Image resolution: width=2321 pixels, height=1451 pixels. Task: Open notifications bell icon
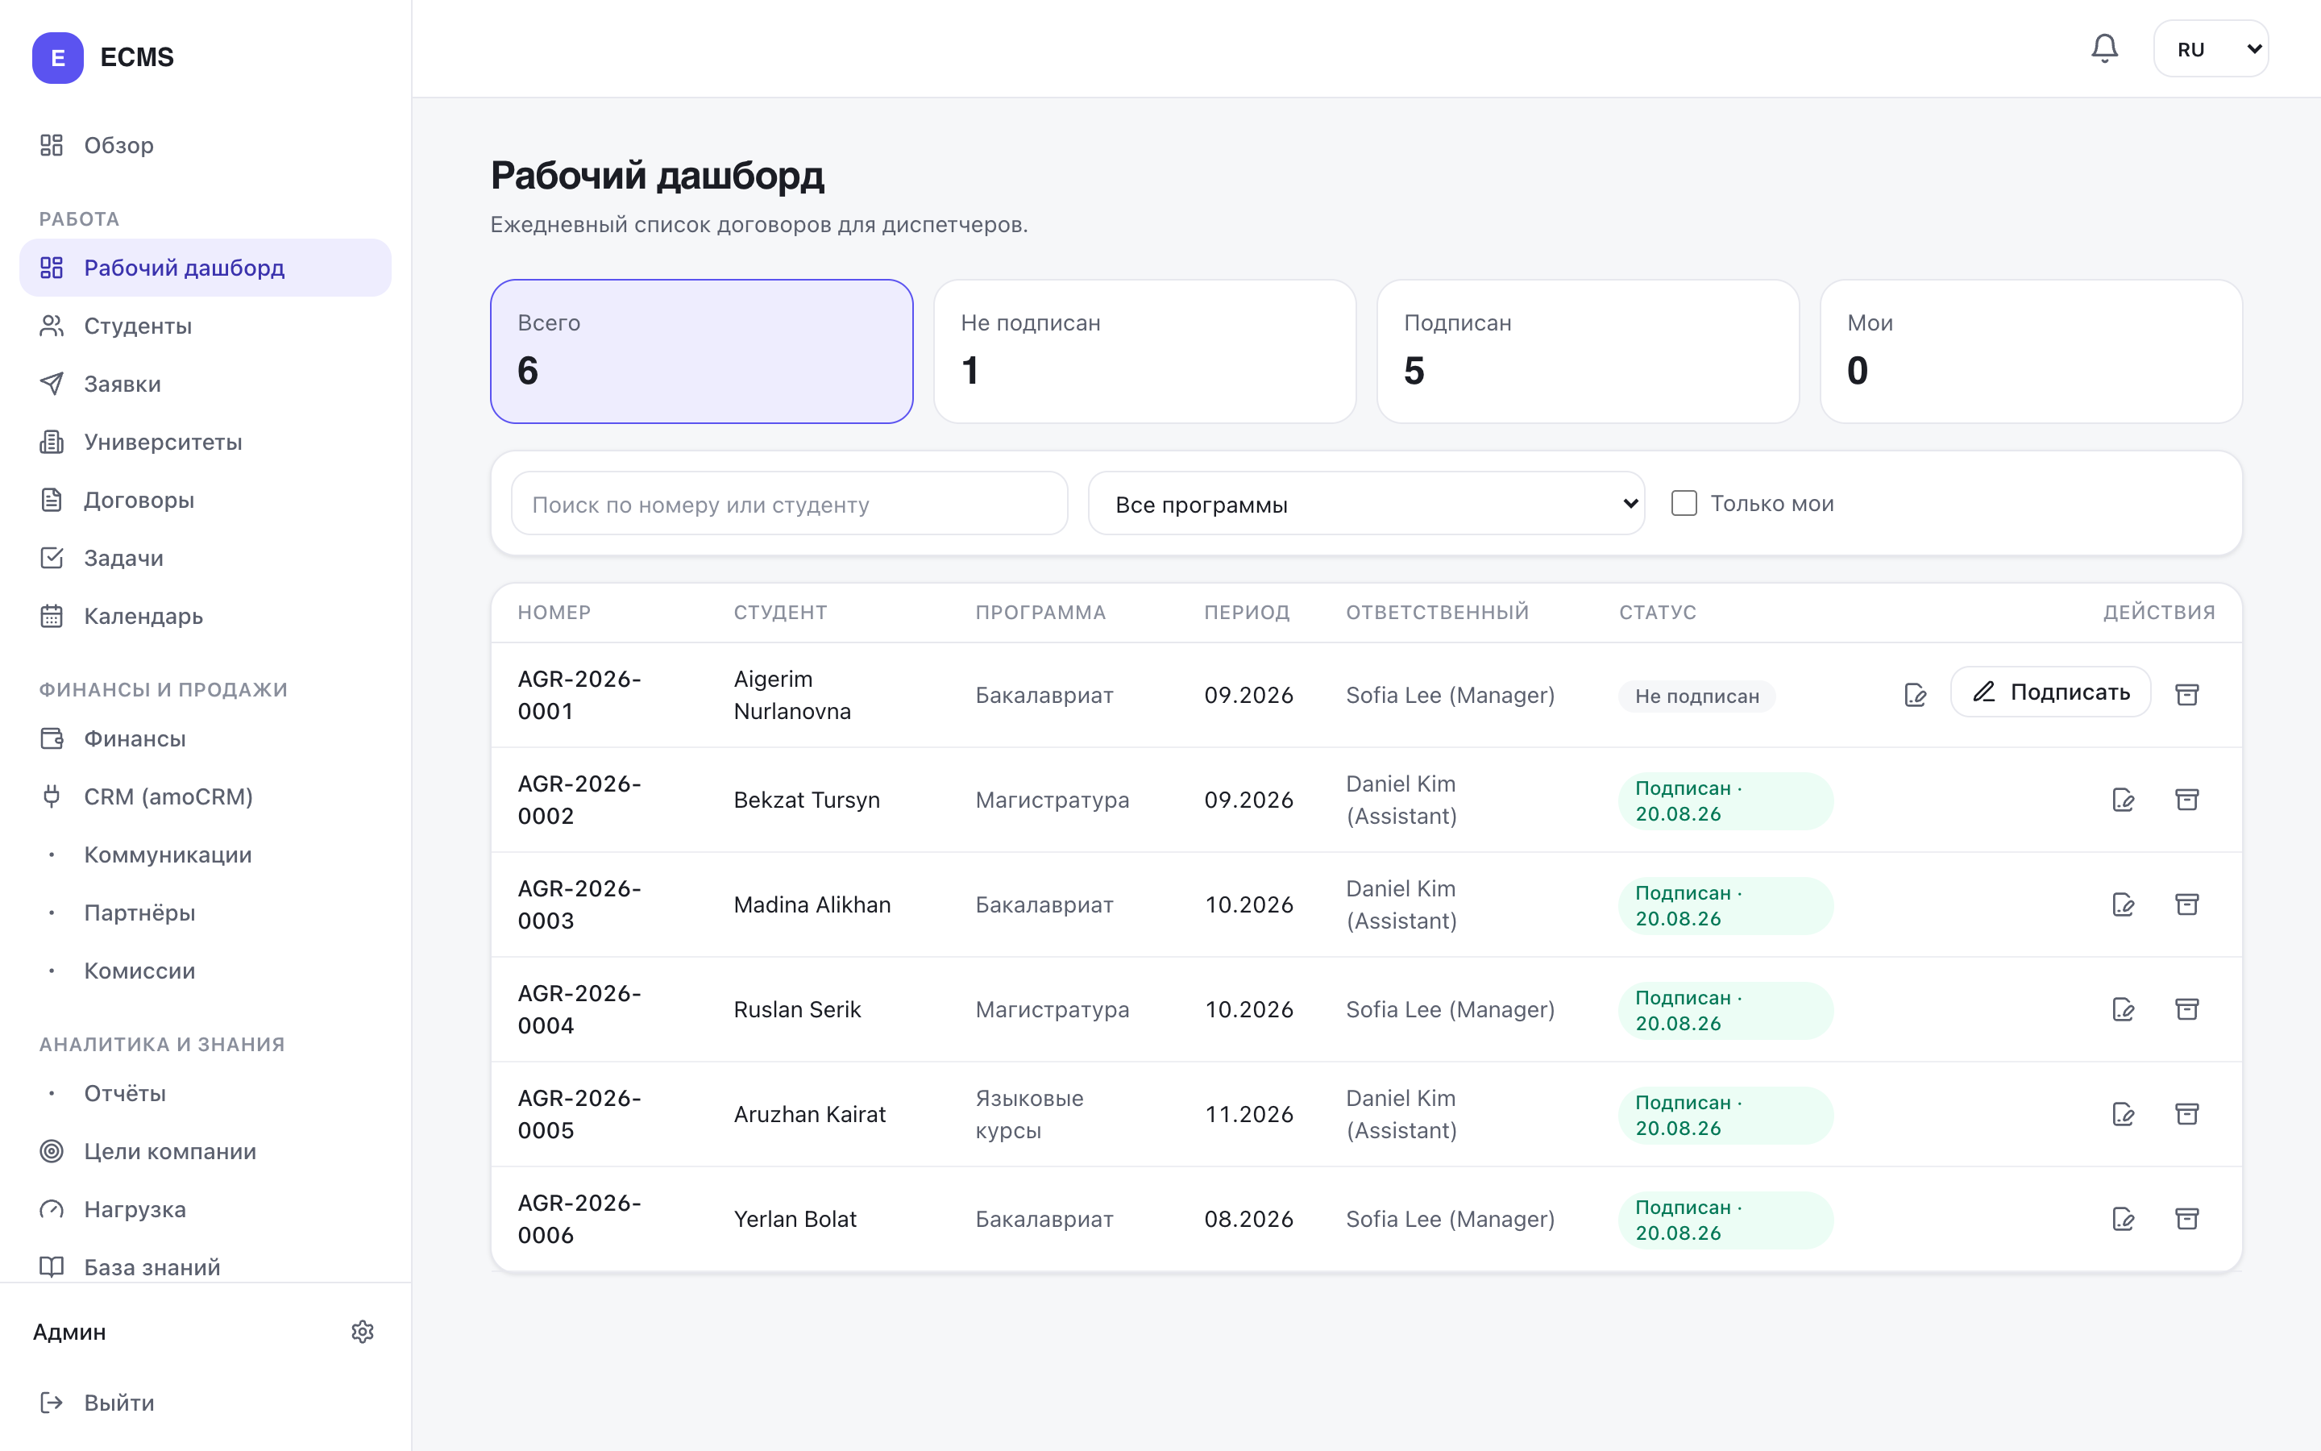click(x=2104, y=48)
